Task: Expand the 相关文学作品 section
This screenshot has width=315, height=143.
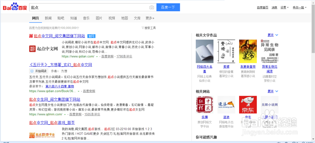Action: 273,35
